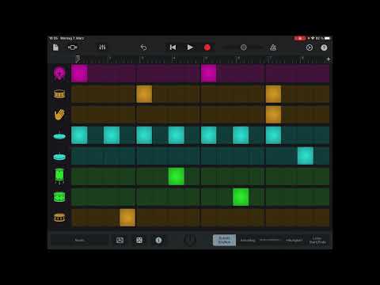
Task: Start playback with the Play button
Action: coord(190,47)
